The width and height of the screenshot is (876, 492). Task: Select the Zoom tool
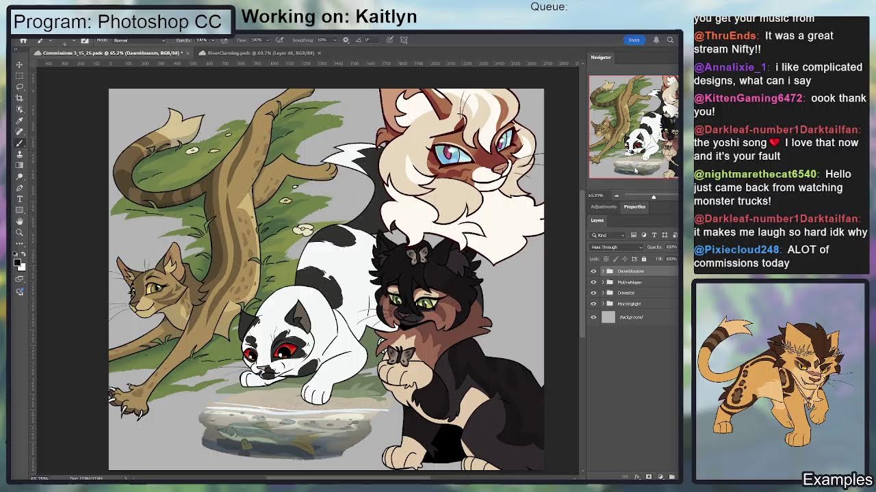tap(19, 232)
